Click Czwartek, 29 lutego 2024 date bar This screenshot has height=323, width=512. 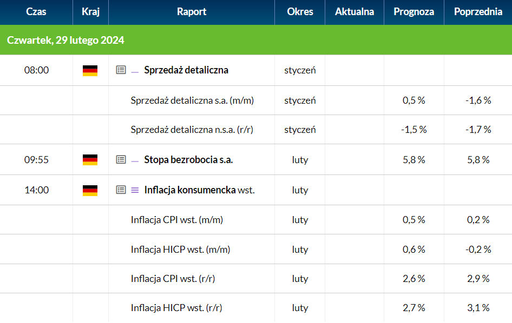pyautogui.click(x=256, y=40)
